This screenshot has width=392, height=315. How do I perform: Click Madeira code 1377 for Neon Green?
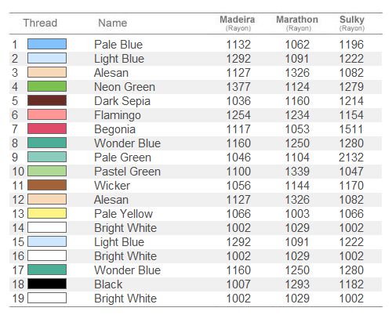[x=238, y=87]
